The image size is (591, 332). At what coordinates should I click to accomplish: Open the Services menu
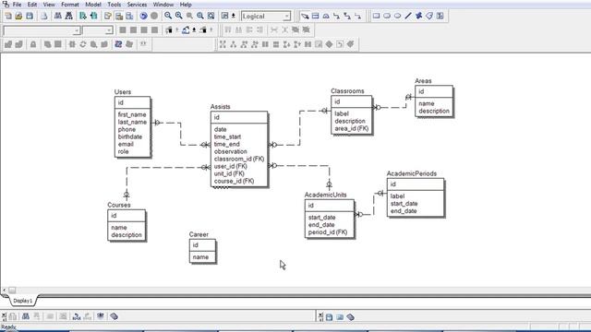137,5
